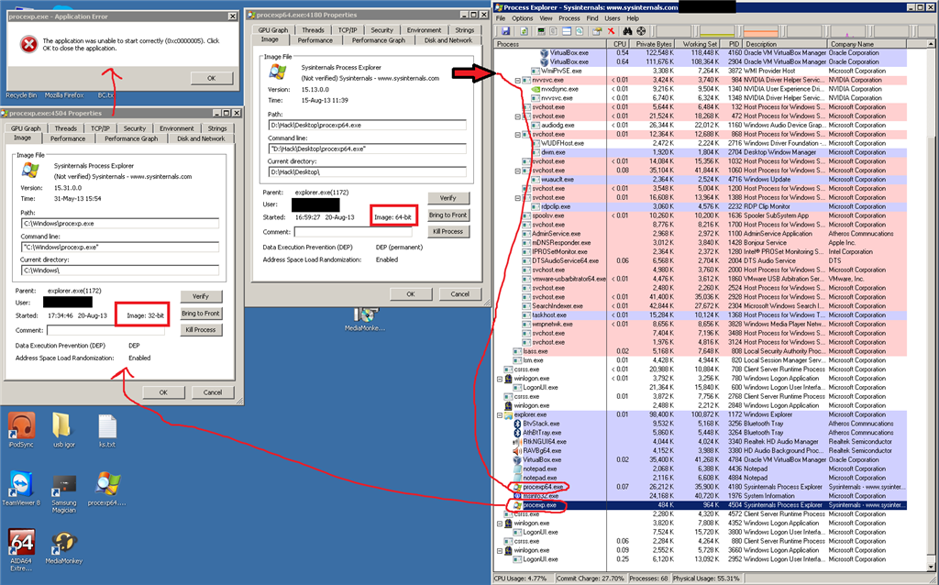Screen dimensions: 939x585
Task: Launch TeamViewer 8 from the desktop
Action: 21,484
